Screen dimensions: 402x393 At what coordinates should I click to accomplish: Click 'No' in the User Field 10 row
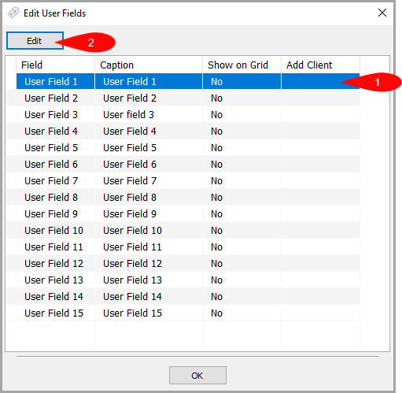[x=217, y=231]
